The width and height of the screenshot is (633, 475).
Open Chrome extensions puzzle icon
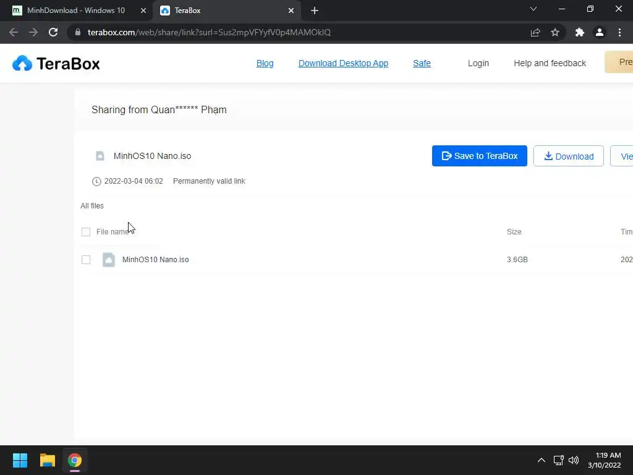click(x=580, y=32)
